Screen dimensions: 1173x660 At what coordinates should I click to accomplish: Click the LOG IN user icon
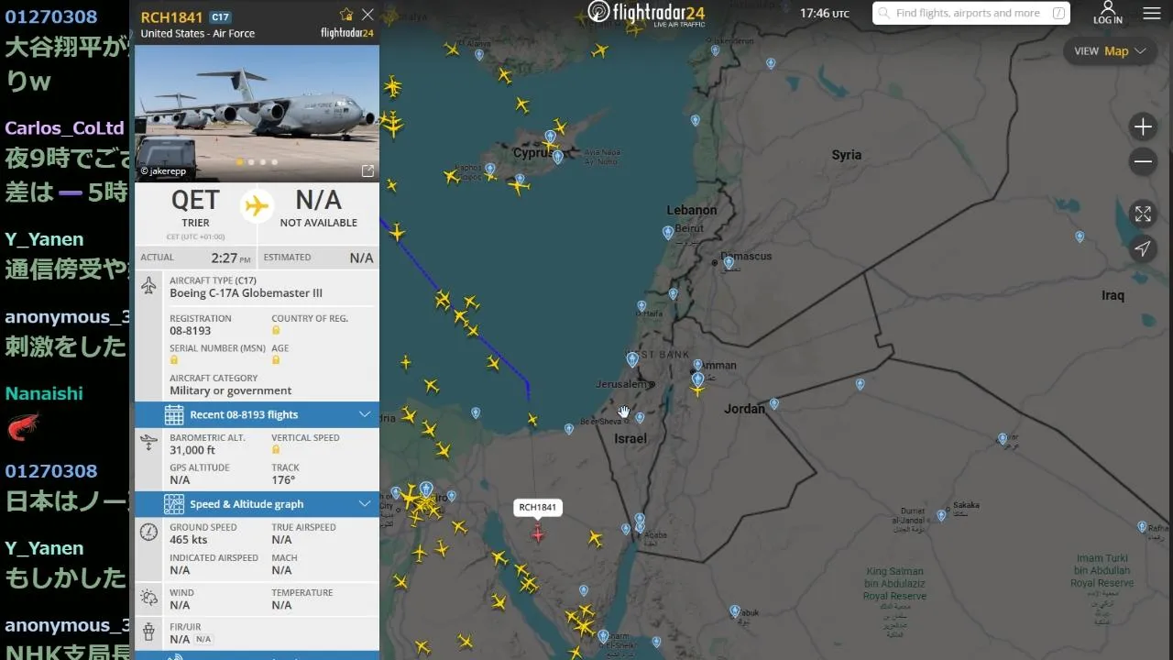tap(1107, 13)
